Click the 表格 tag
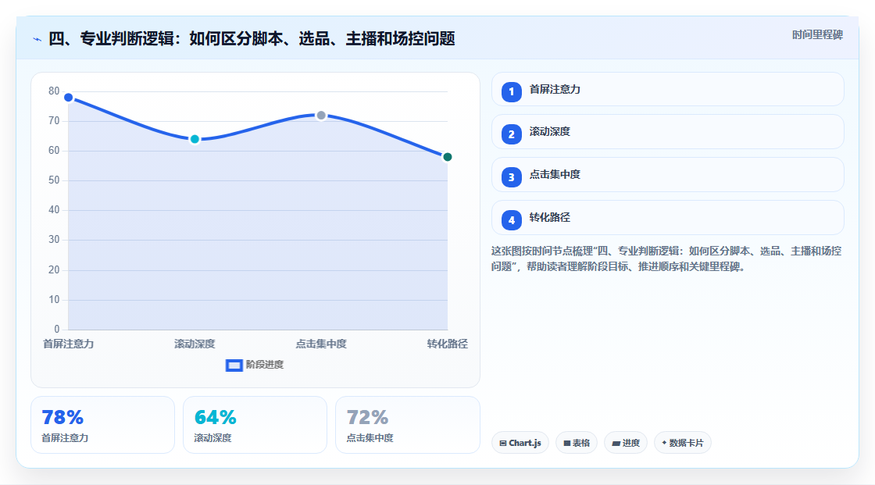 577,443
